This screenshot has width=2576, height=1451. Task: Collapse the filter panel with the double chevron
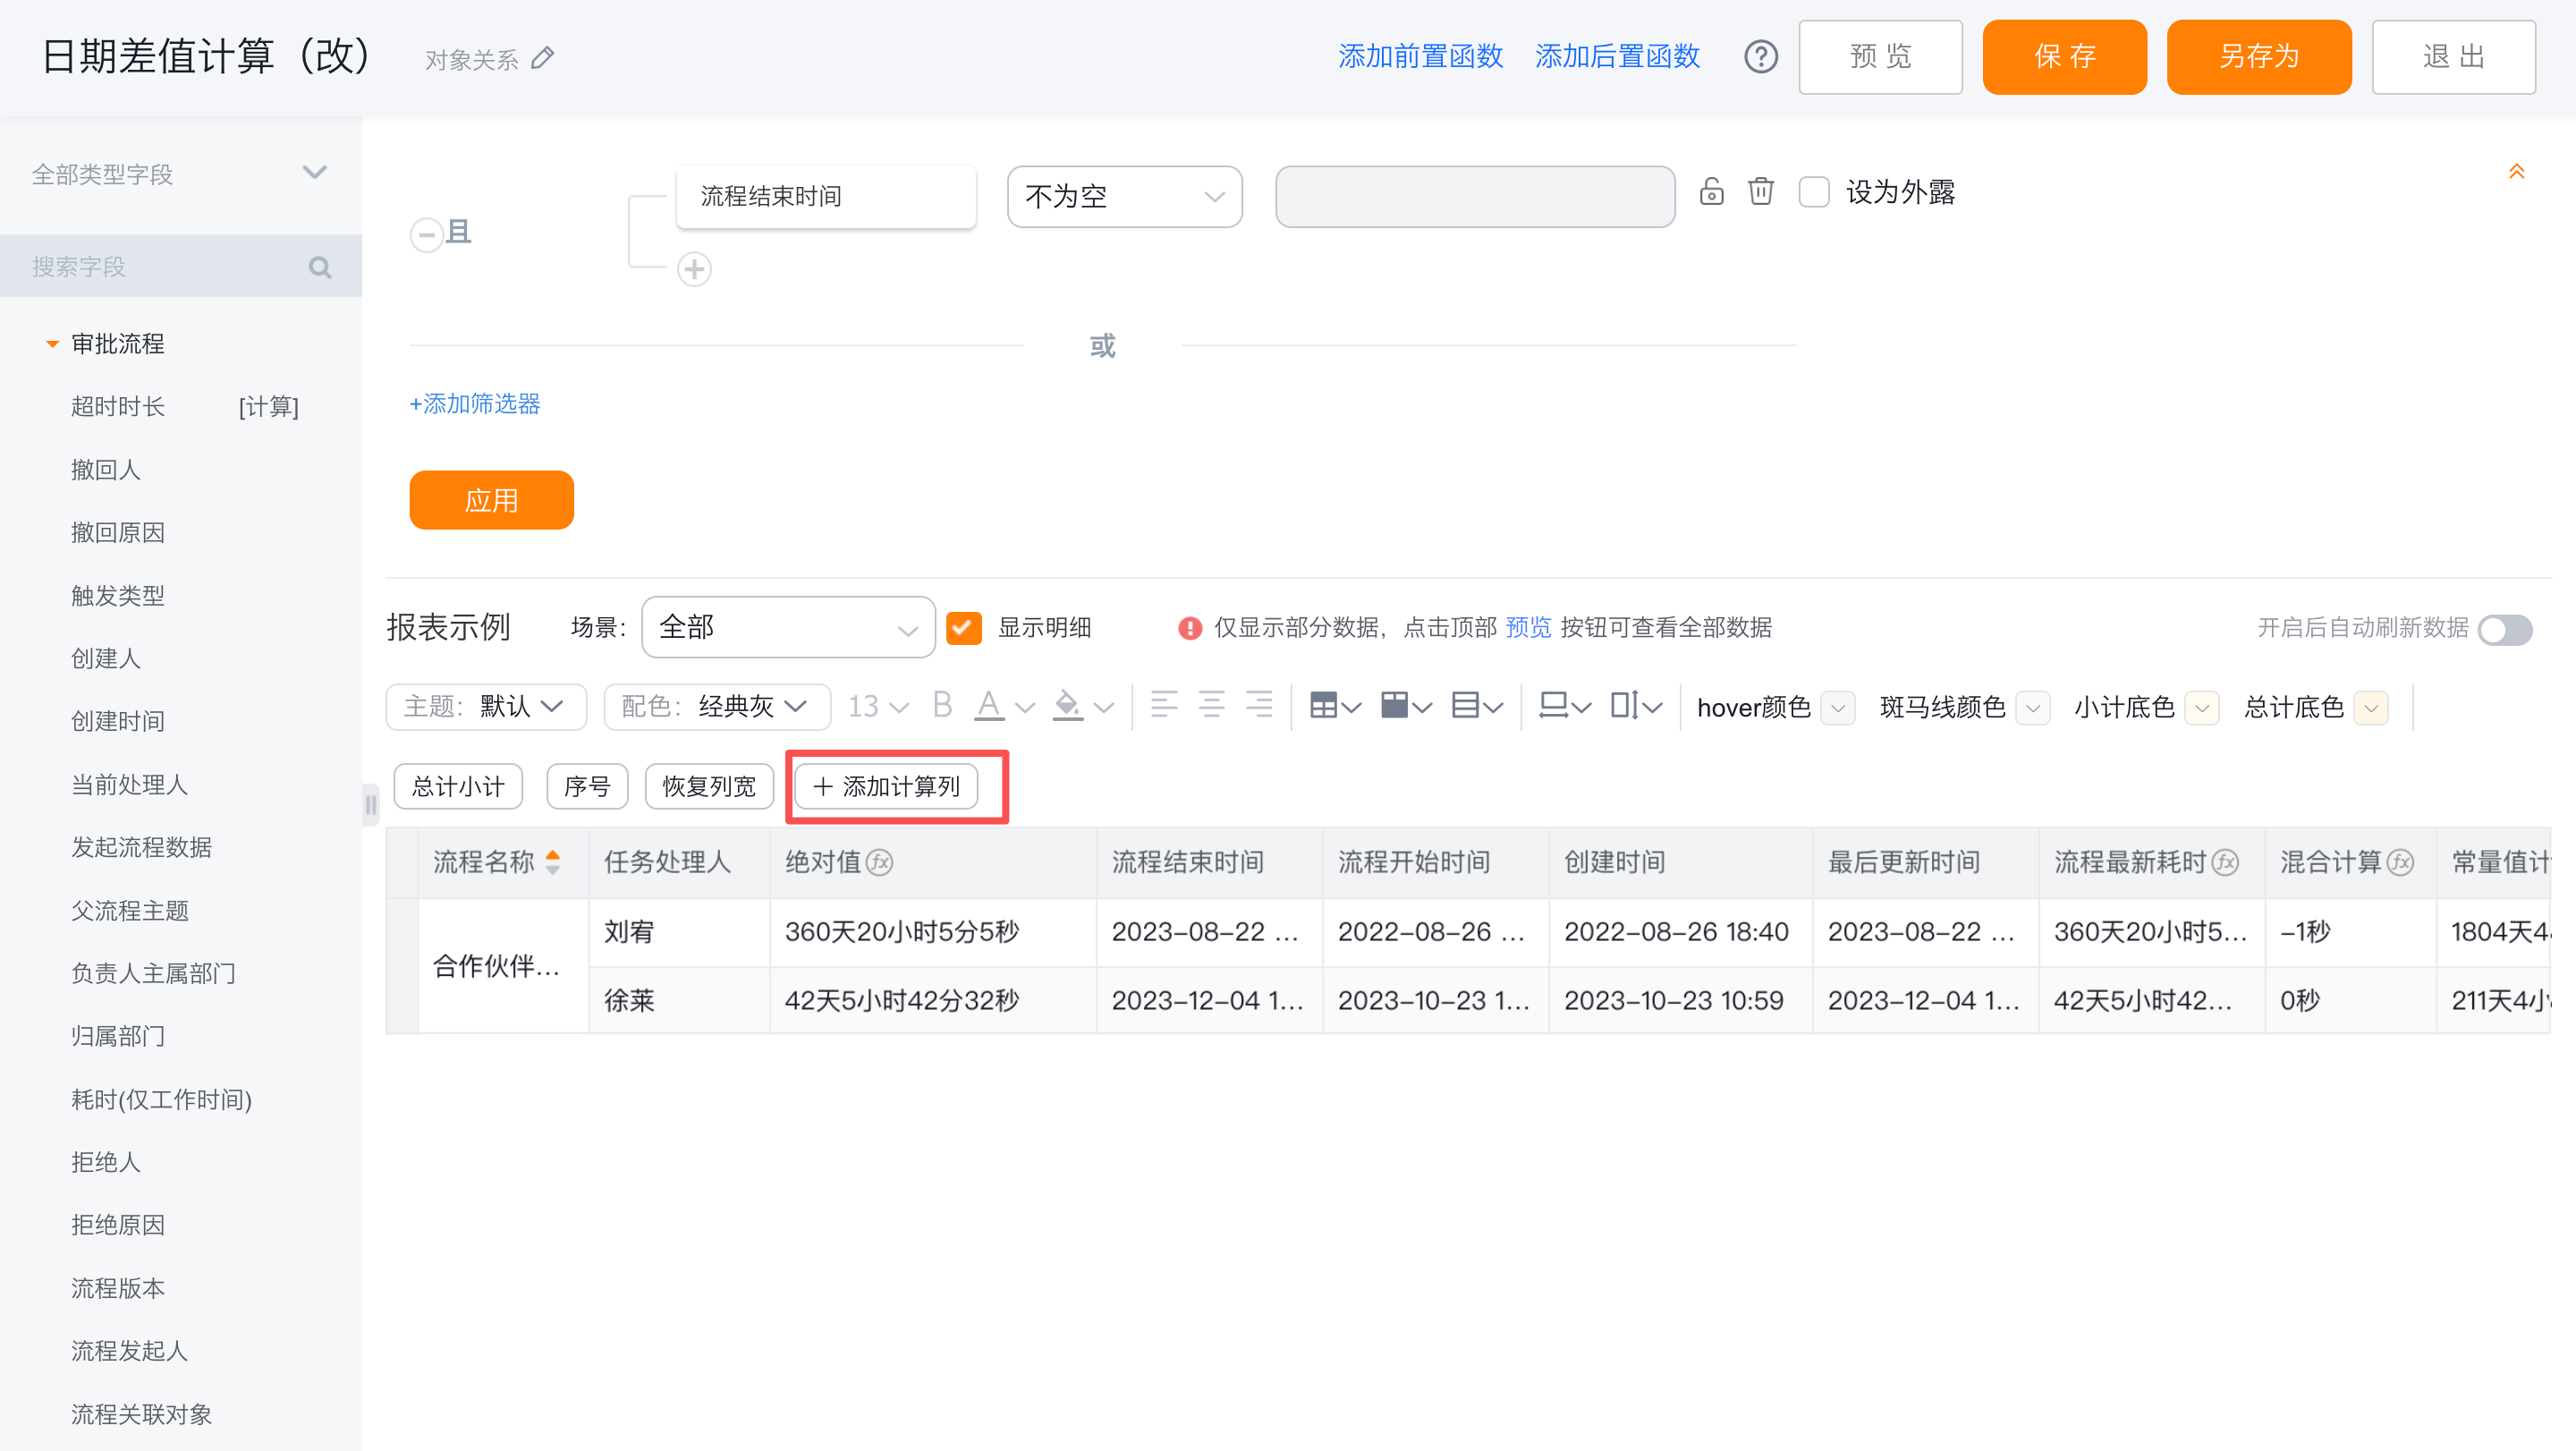click(2516, 172)
